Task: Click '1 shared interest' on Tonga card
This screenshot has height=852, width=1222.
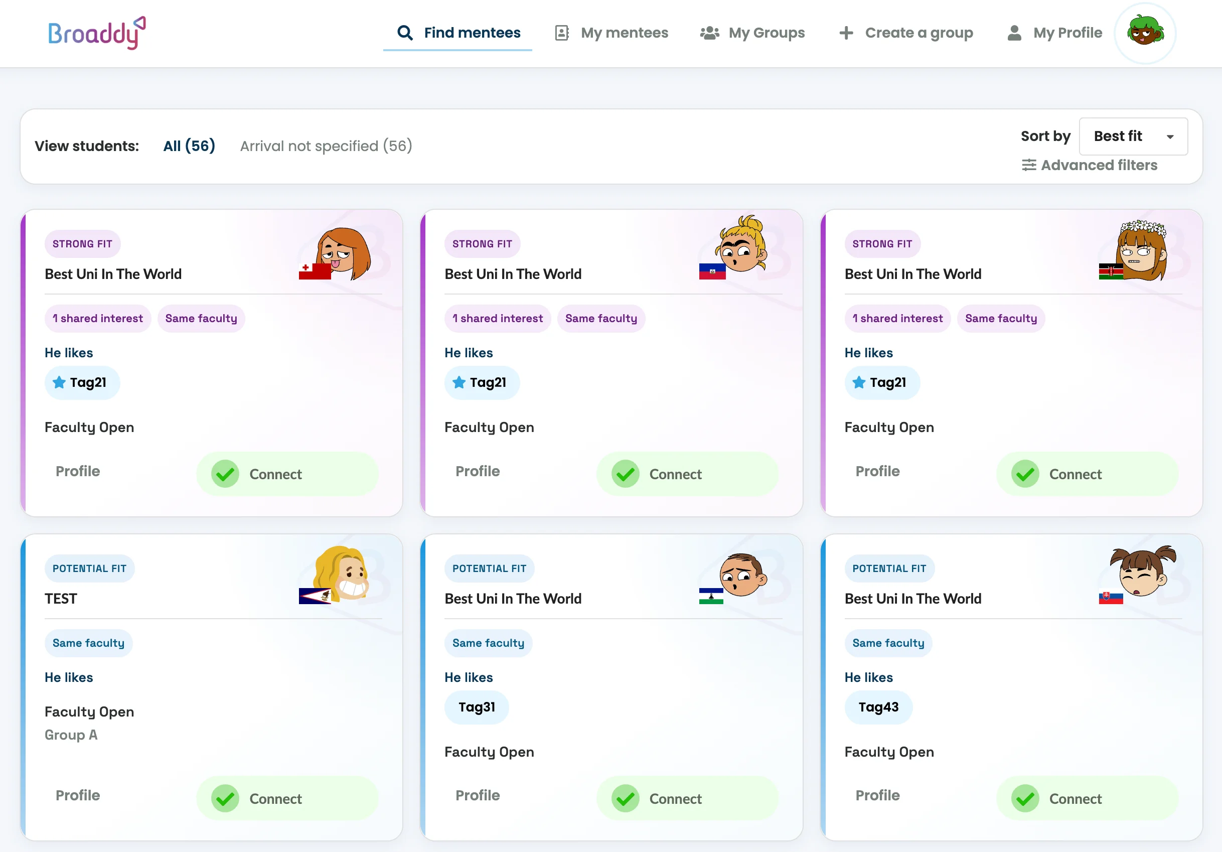Action: pyautogui.click(x=98, y=319)
